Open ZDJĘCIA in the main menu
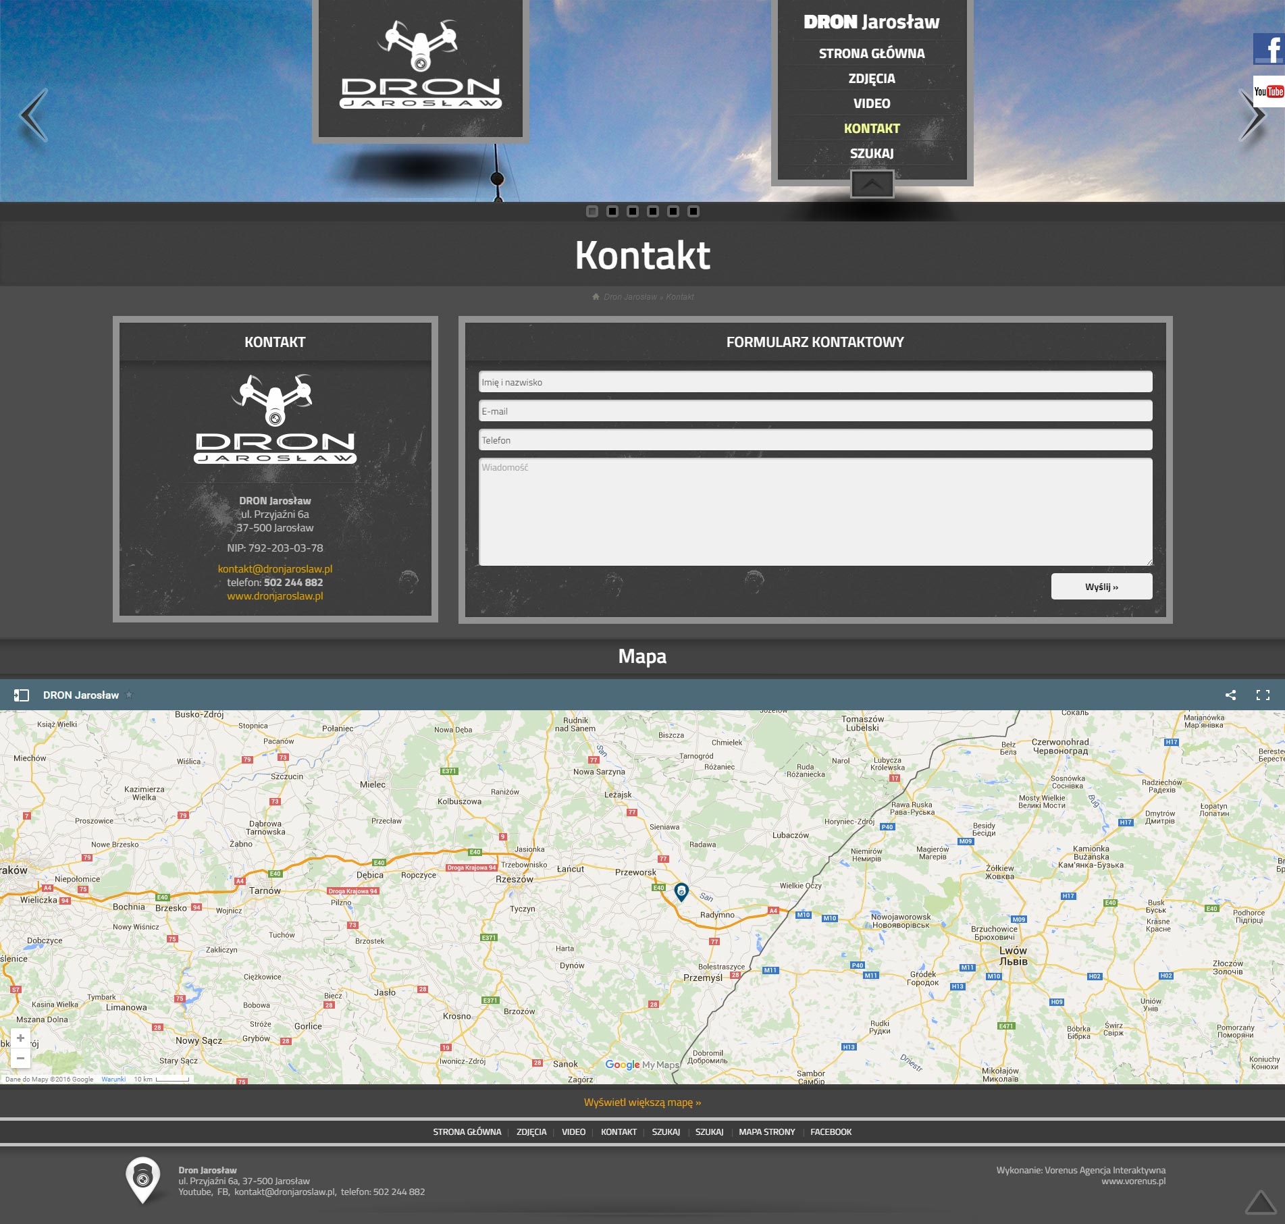 [871, 78]
